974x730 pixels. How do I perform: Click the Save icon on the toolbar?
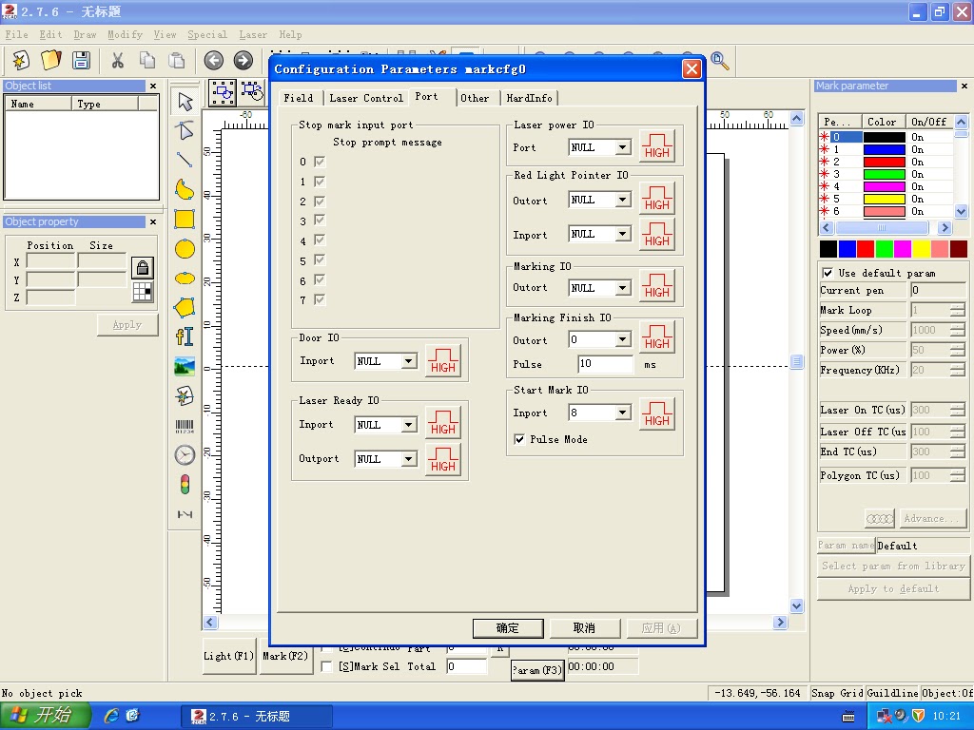[81, 60]
